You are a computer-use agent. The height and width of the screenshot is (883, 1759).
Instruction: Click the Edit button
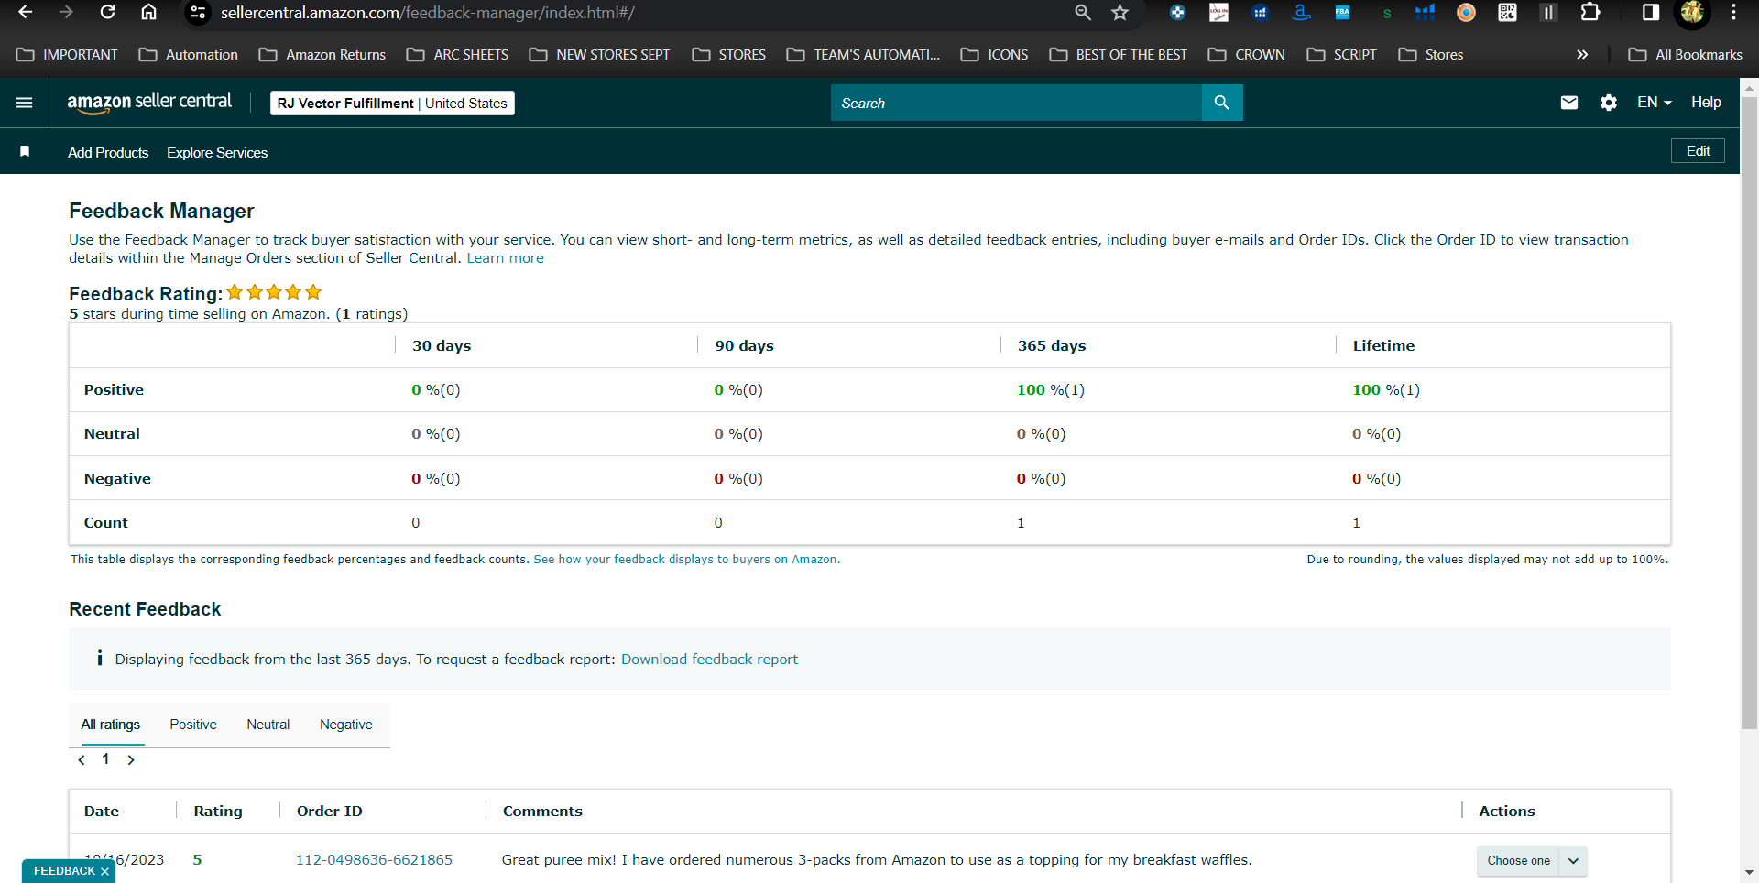click(1698, 151)
